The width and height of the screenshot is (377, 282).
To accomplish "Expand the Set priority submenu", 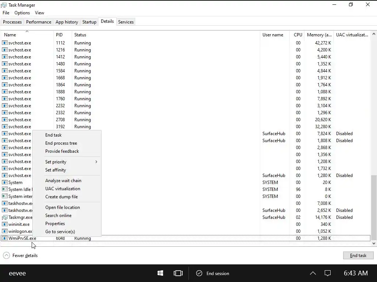I will 72,162.
